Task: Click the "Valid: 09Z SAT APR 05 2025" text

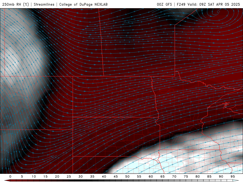Action: [214, 4]
